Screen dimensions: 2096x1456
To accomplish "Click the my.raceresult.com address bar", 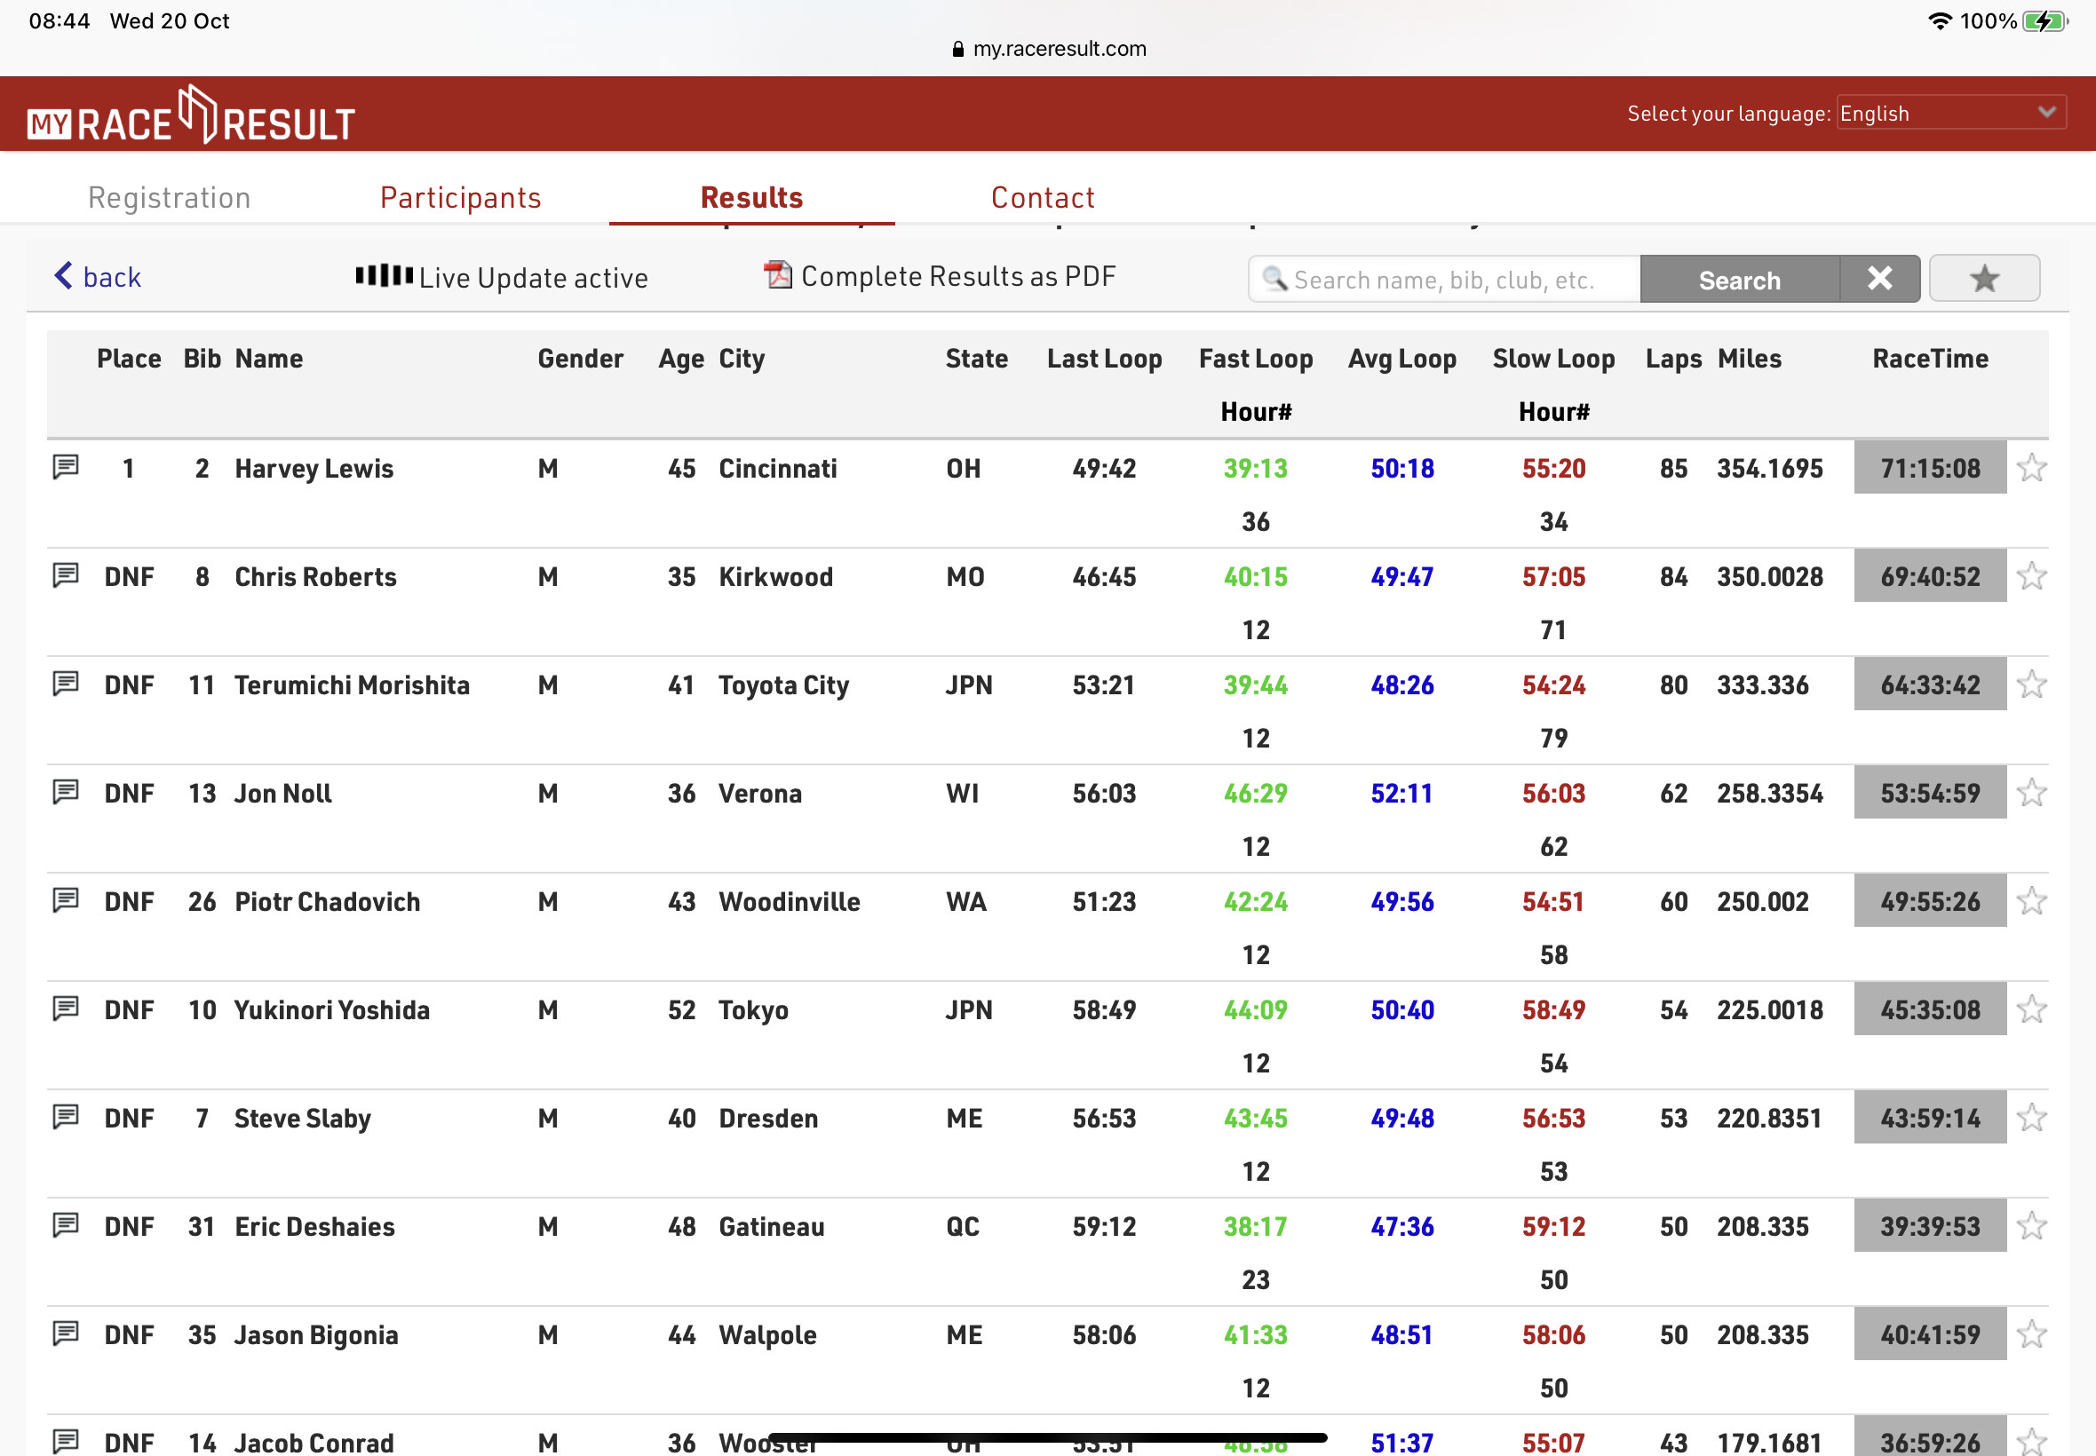I will click(x=1049, y=48).
